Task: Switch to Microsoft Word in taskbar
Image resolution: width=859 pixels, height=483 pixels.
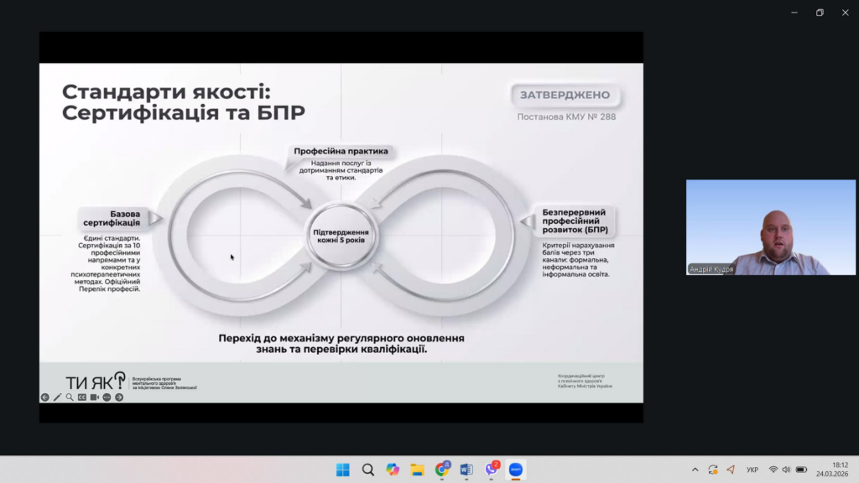Action: coord(466,470)
